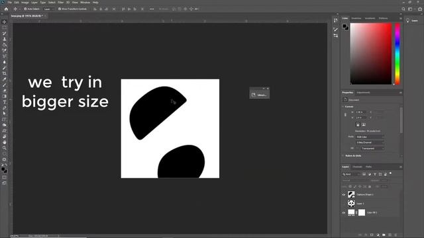
Task: Toggle the Auto-Select checkbox
Action: click(x=25, y=9)
